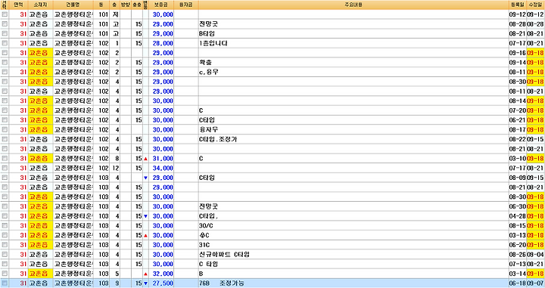This screenshot has height=288, width=545.
Task: Click the 31,000 deposit value
Action: click(163, 159)
